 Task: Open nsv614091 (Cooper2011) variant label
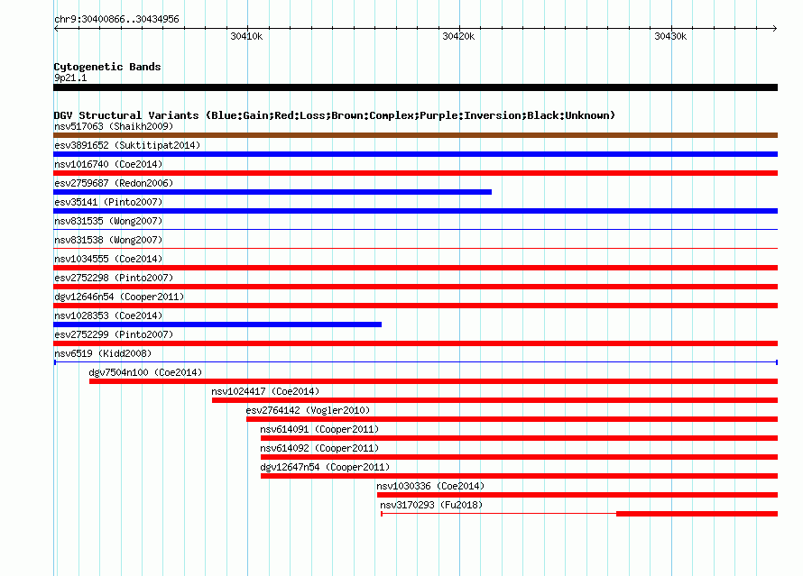click(319, 429)
